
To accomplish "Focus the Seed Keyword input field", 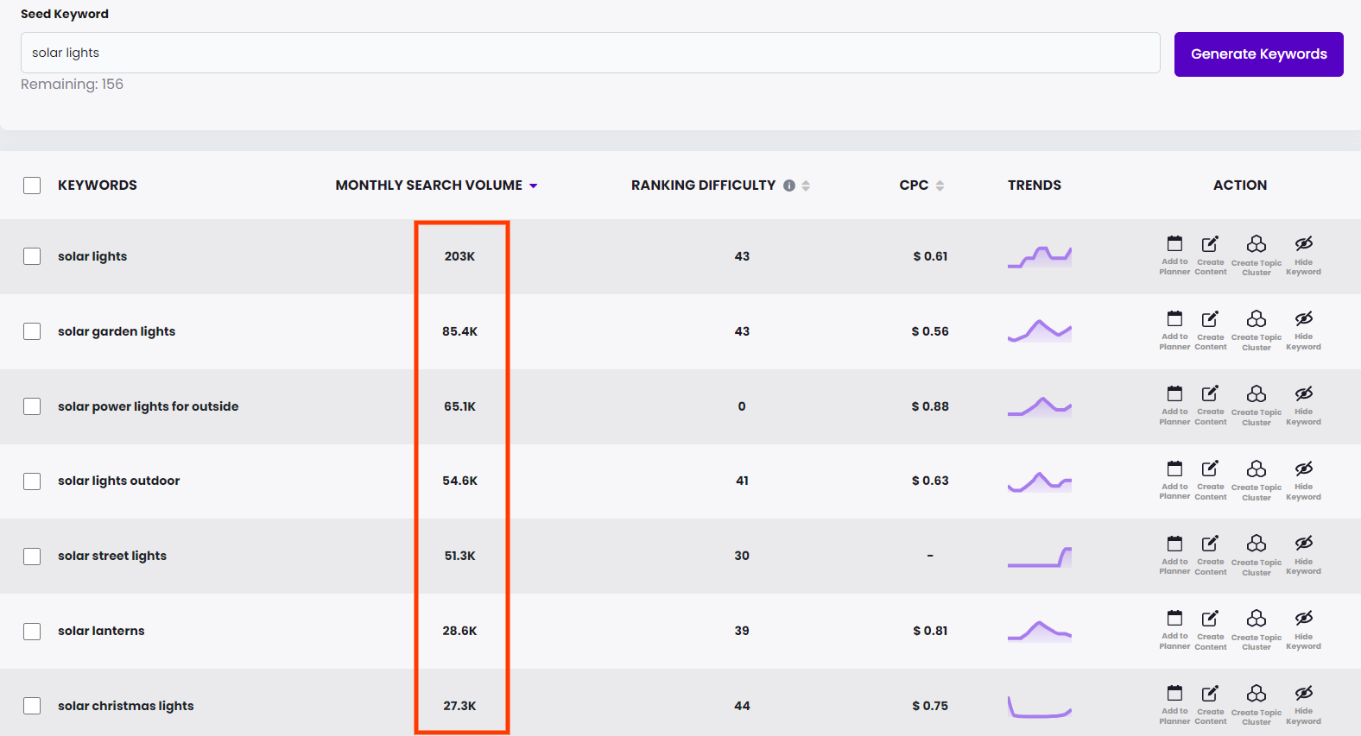I will [590, 53].
